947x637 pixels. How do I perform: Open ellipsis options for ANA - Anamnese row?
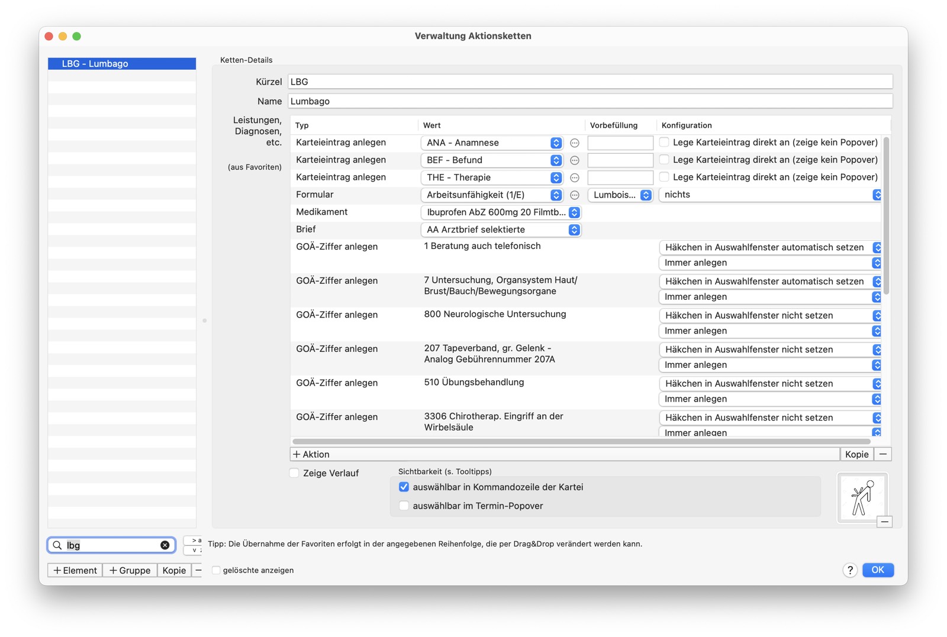point(574,143)
